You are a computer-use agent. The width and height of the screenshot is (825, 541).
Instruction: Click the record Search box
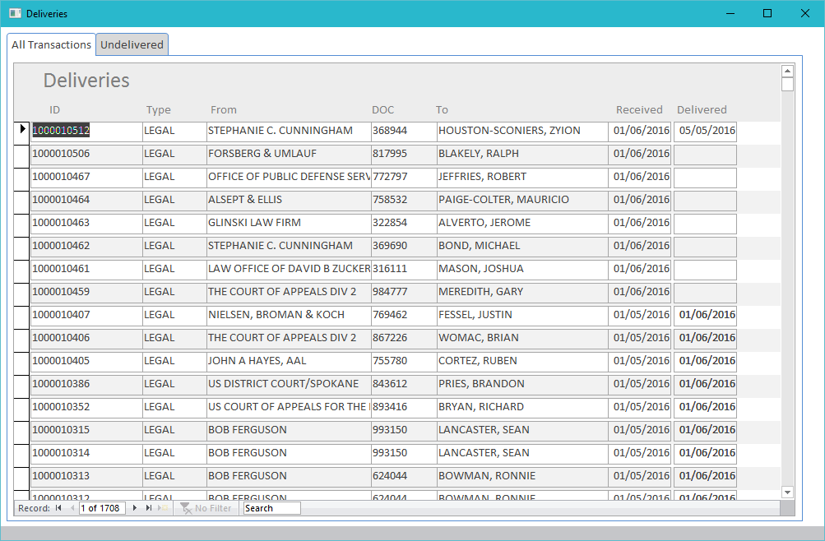point(271,508)
